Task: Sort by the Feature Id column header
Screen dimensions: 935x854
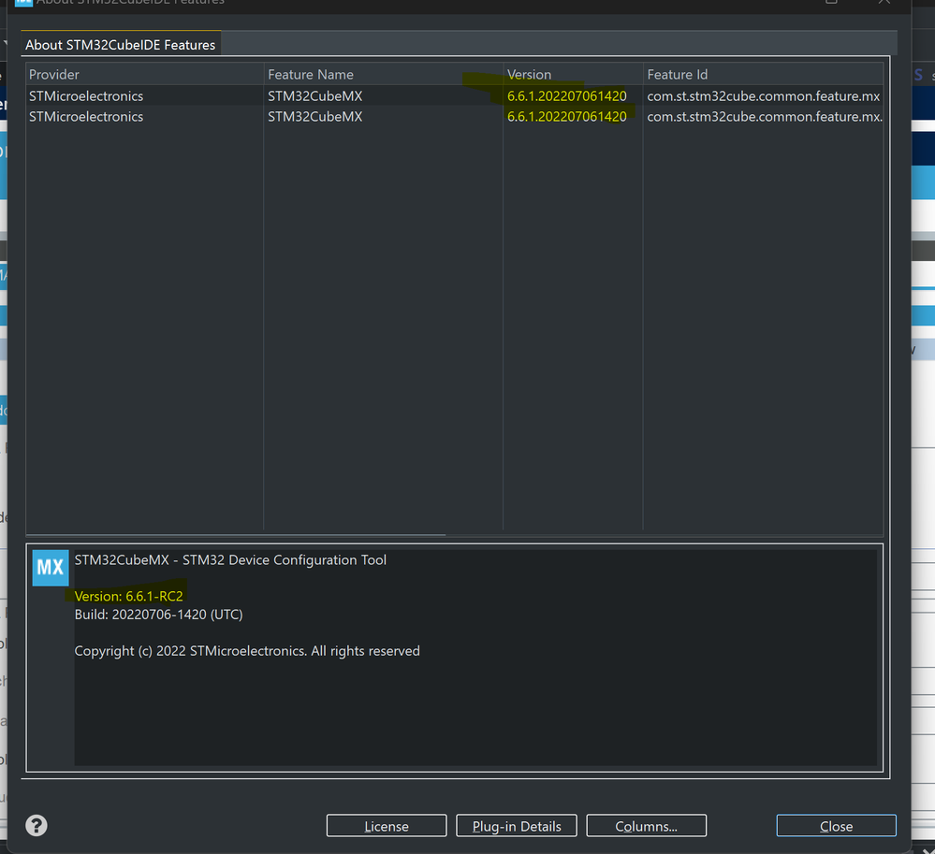Action: (764, 75)
